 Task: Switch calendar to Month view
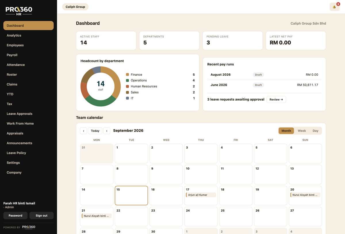tap(286, 131)
